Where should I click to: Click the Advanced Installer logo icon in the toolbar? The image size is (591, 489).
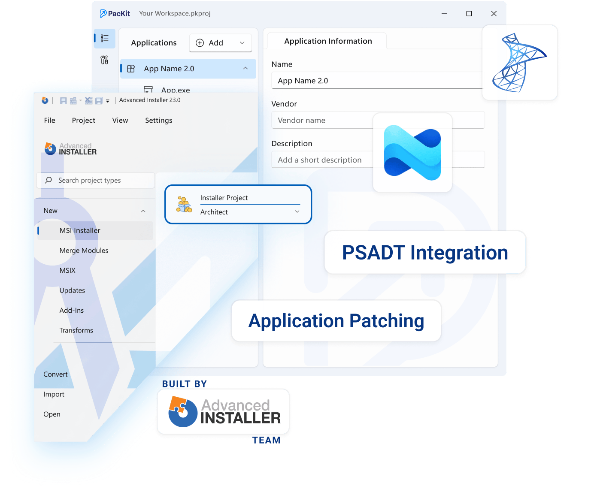(x=45, y=100)
